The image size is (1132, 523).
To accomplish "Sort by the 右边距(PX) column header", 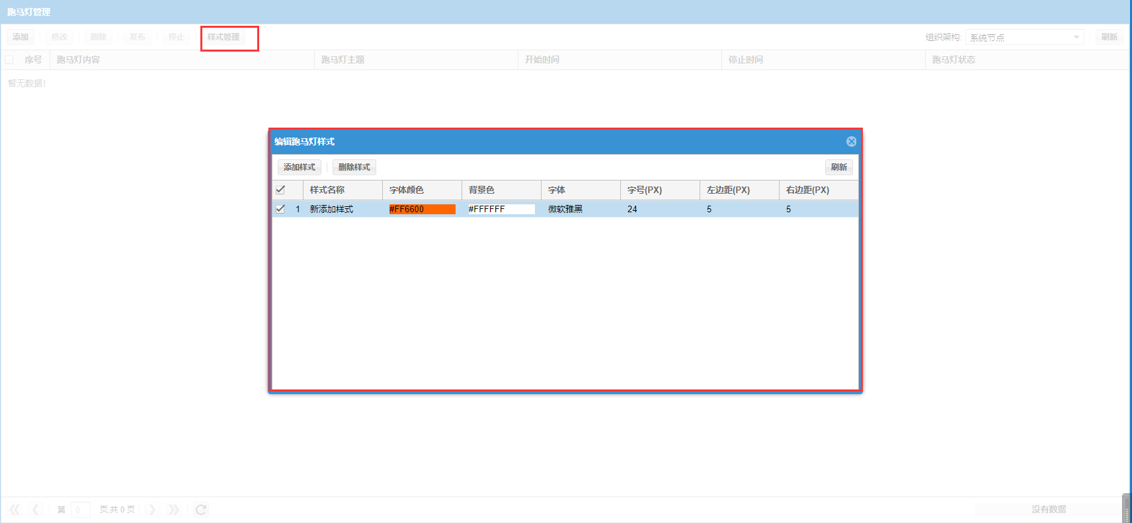I will click(819, 190).
